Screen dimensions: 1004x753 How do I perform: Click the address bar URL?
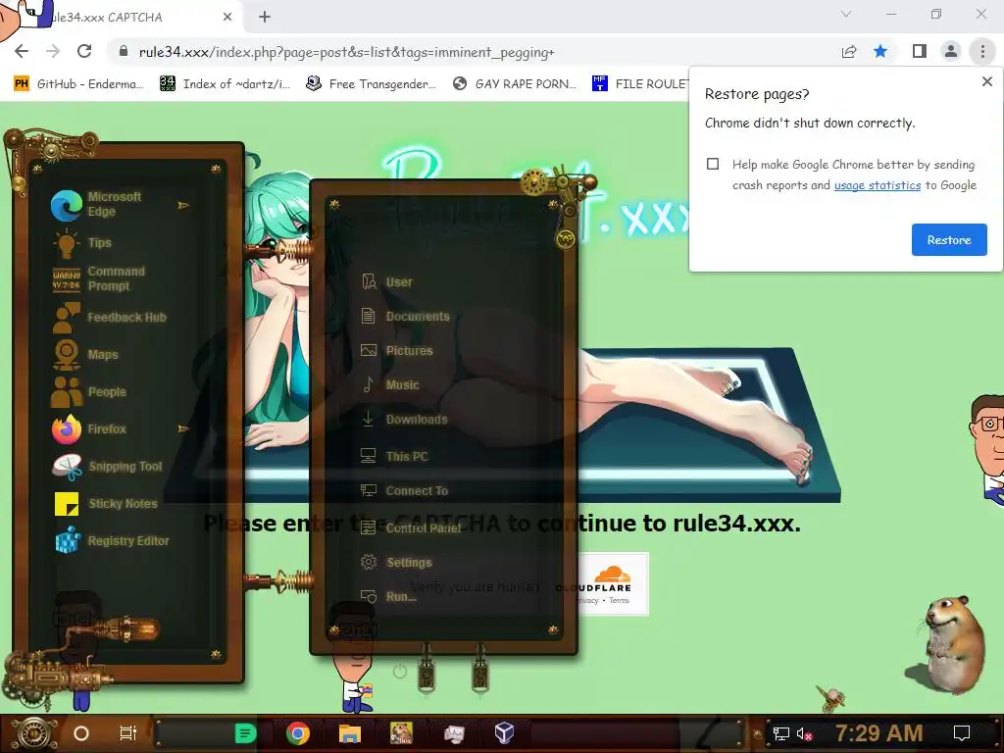[x=346, y=53]
